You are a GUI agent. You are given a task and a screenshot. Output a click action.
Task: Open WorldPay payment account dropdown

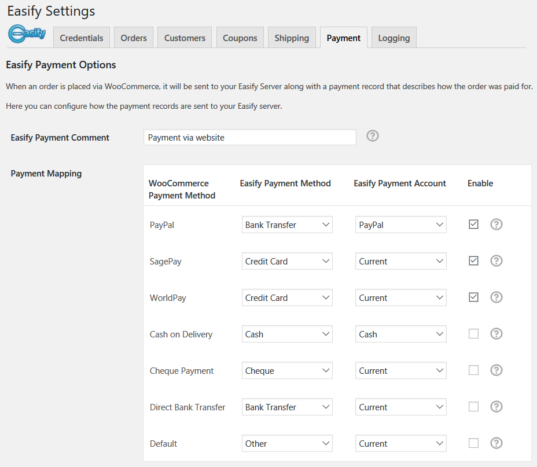400,297
